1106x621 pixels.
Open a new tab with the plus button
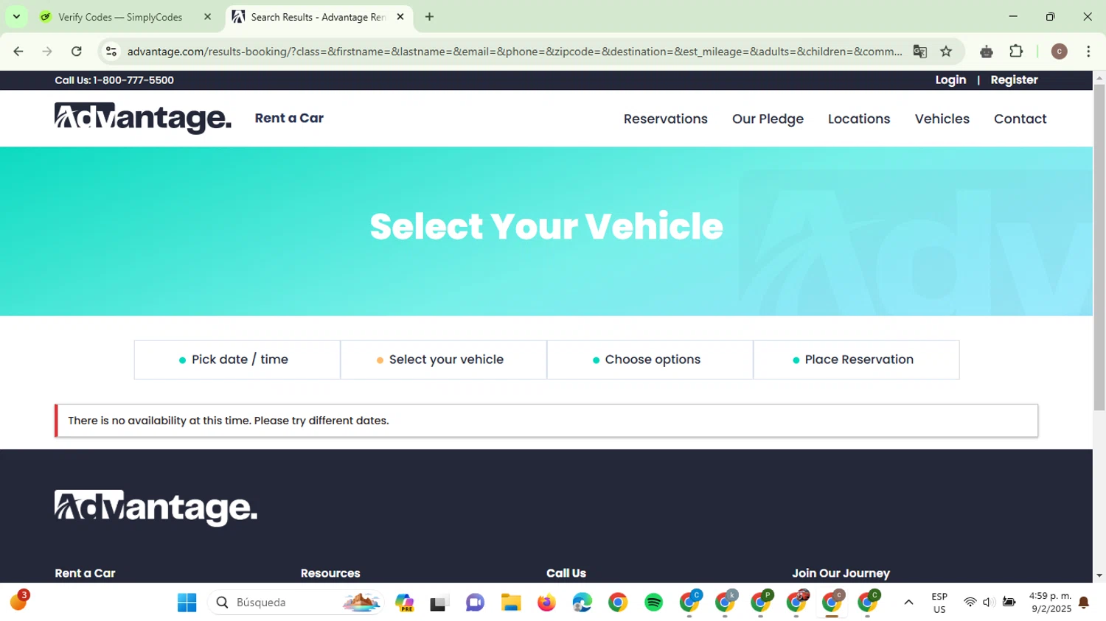point(429,17)
